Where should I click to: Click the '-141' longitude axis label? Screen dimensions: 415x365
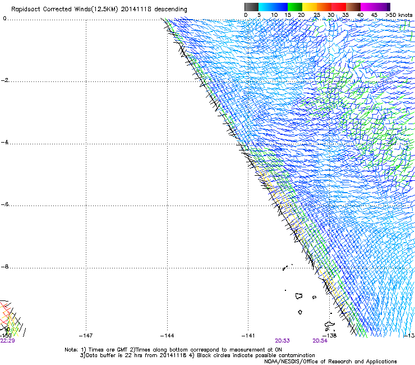[x=248, y=336]
